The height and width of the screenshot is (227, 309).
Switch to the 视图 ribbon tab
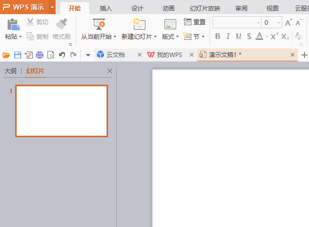point(273,9)
